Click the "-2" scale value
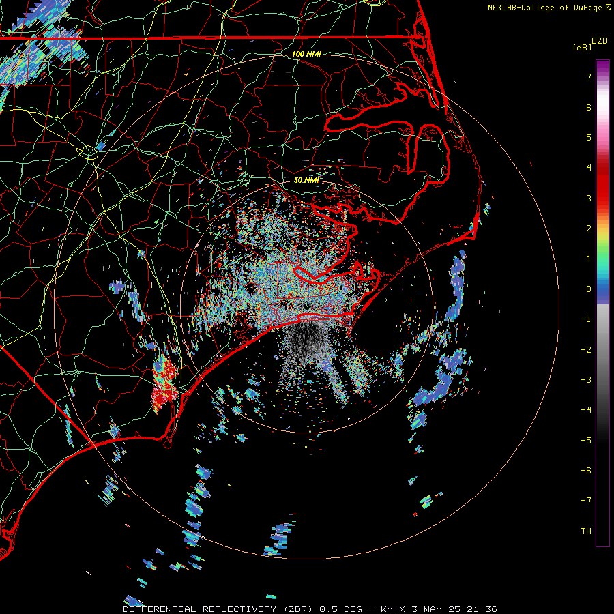The height and width of the screenshot is (614, 614). click(x=586, y=349)
